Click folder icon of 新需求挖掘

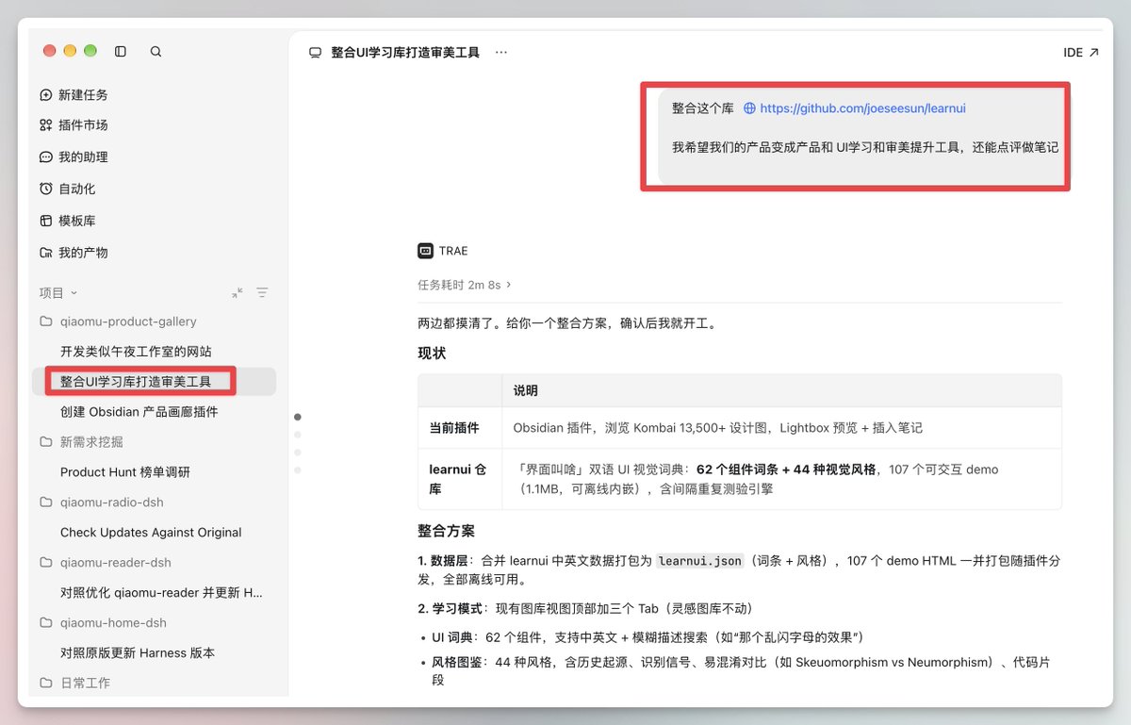46,442
